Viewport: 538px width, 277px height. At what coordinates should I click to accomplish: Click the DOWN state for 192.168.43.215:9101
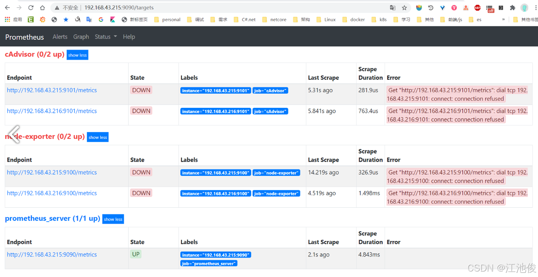[x=141, y=90]
